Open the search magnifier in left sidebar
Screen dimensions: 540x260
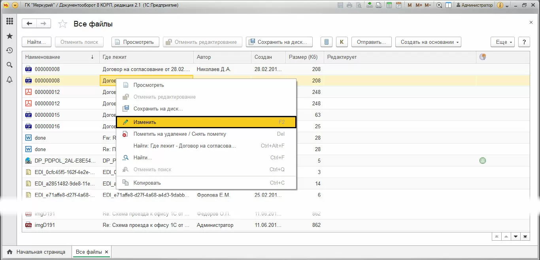9,65
